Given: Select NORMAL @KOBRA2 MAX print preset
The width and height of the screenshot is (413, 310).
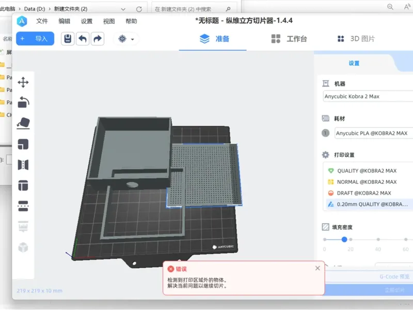Looking at the screenshot, I should click(368, 182).
